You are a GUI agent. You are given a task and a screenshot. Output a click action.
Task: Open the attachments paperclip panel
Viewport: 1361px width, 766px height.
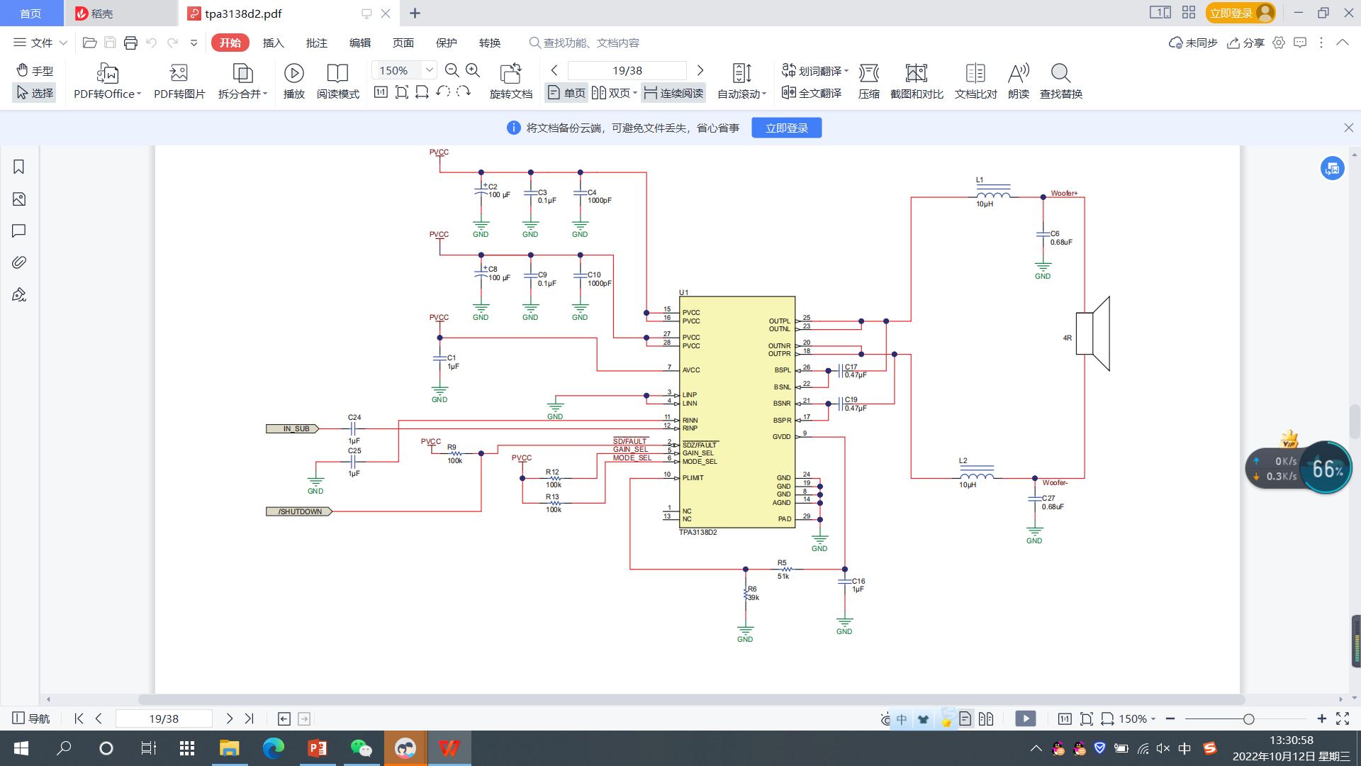(x=19, y=262)
